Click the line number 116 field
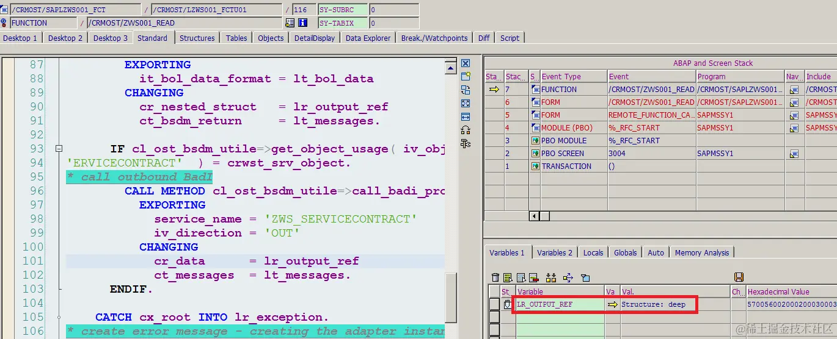This screenshot has height=339, width=837. click(x=303, y=10)
